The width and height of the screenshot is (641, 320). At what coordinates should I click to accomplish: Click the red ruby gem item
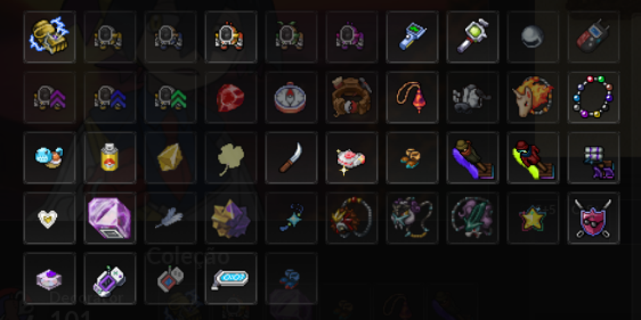pyautogui.click(x=231, y=97)
